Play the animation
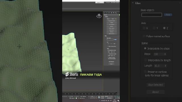Image resolution: width=182 pixels, height=102 pixels. (x=92, y=96)
